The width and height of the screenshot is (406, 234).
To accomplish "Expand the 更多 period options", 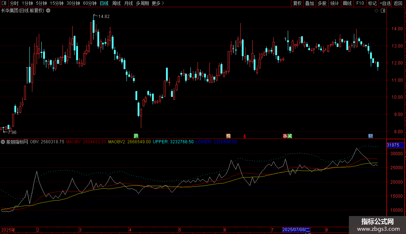I will (x=158, y=3).
